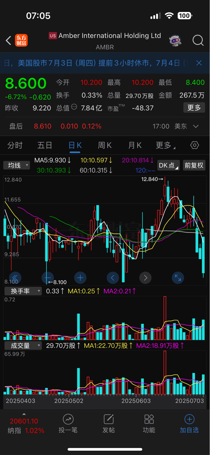Tap the 总量 29.70万股 value
This screenshot has height=455, width=210.
pos(131,95)
